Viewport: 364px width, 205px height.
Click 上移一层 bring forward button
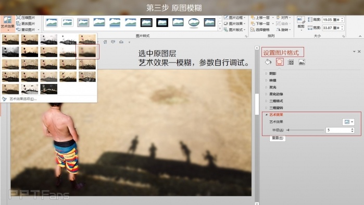[x=260, y=18]
